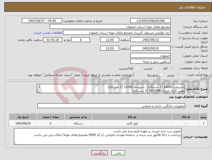Click the ایجاد کننده درخواست field
212x160 pixels.
(x=117, y=33)
